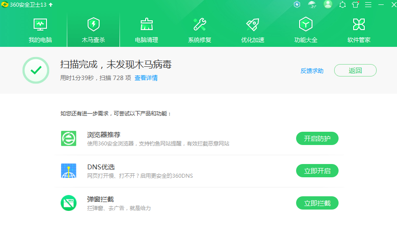Click 开启防护 for browser recommendation

tap(317, 138)
